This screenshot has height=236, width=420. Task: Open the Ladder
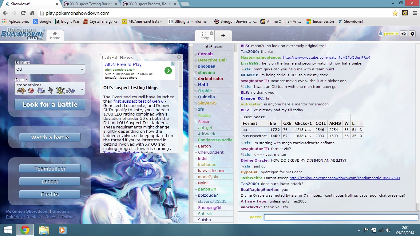pos(50,182)
